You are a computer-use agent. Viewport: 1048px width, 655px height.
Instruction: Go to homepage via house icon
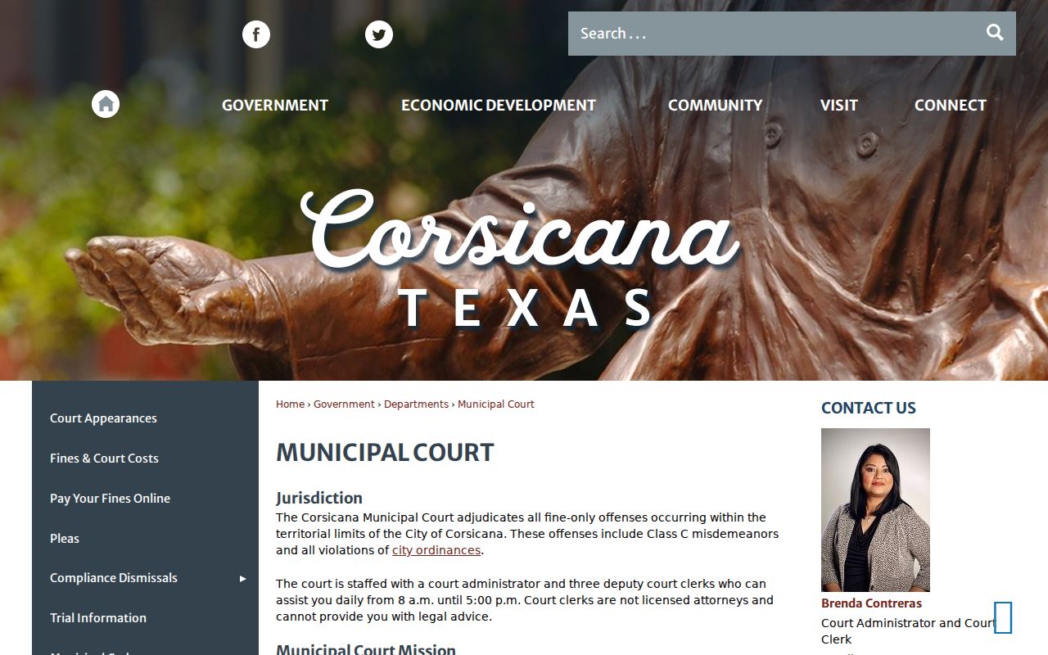pos(106,104)
